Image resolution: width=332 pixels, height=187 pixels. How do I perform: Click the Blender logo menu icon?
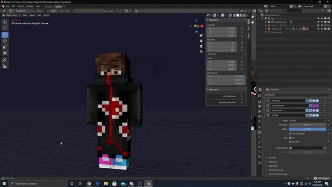(3, 6)
